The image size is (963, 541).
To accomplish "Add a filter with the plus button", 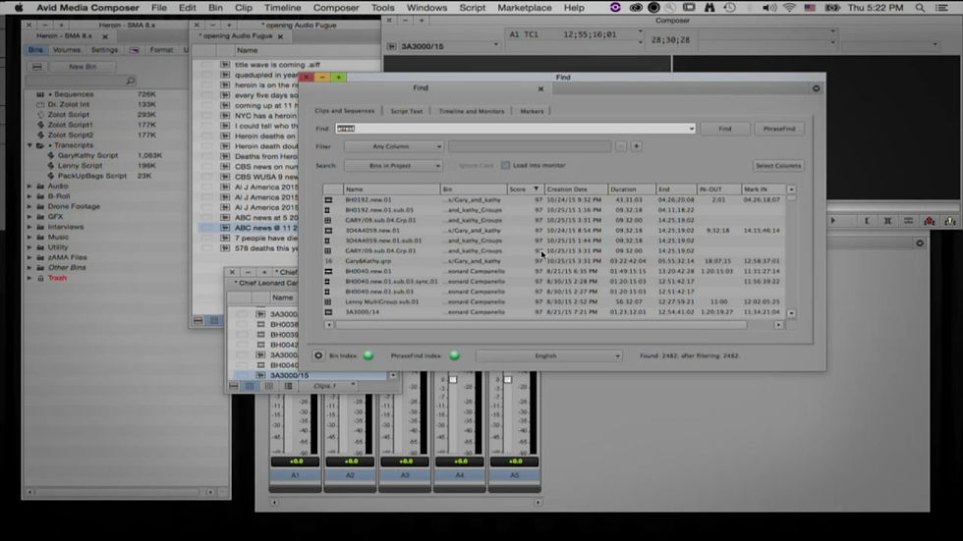I will pos(637,146).
